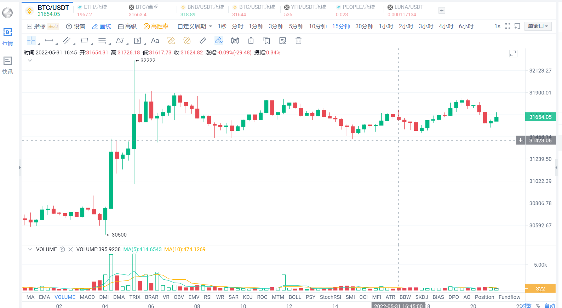Close the VOLUME indicator with X
Screen dimensions: 562x308
[70, 249]
